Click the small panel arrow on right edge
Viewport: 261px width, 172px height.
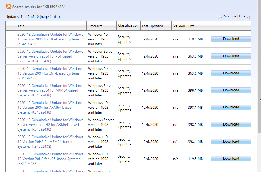pyautogui.click(x=260, y=100)
